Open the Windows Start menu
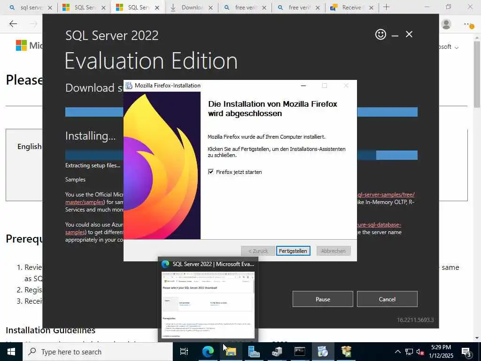The image size is (481, 361). click(x=11, y=352)
